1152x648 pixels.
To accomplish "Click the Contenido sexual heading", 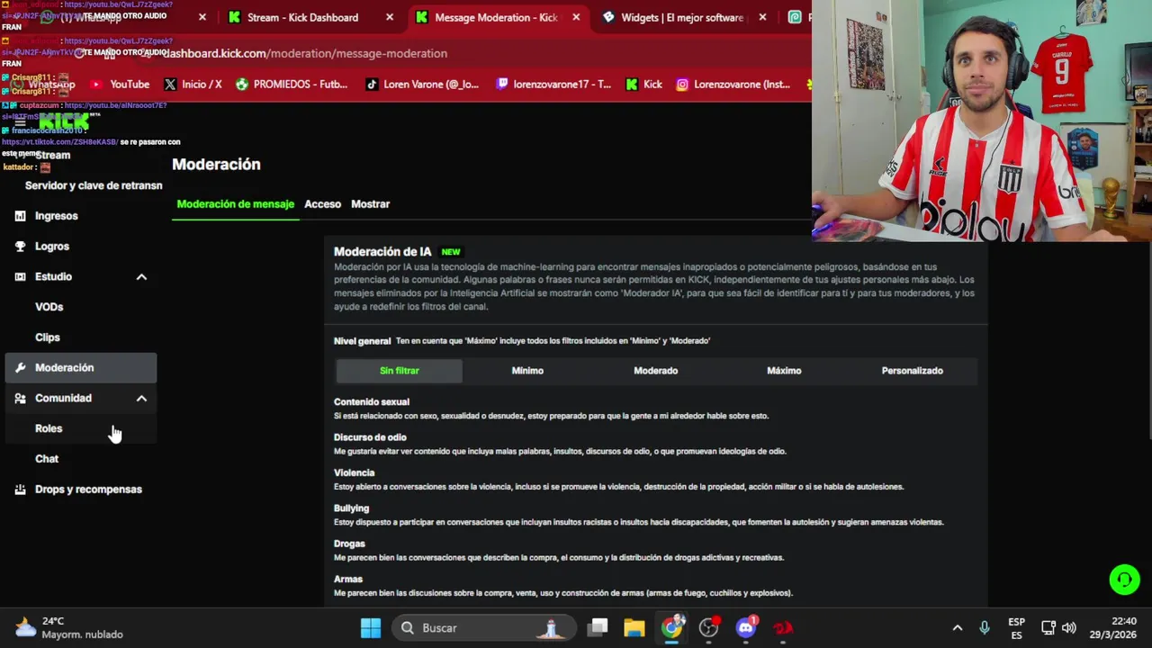I will (x=371, y=402).
